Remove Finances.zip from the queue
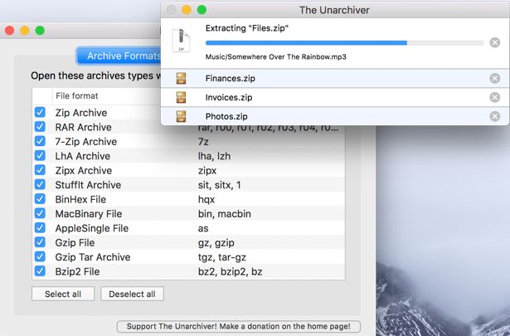 click(x=495, y=78)
